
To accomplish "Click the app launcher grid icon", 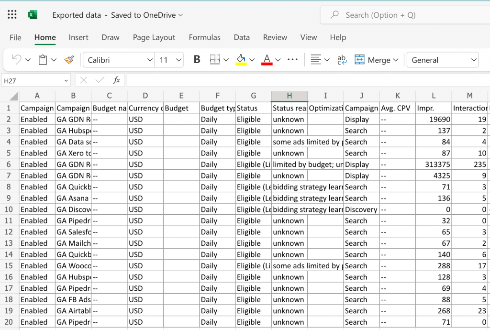I will tap(11, 14).
